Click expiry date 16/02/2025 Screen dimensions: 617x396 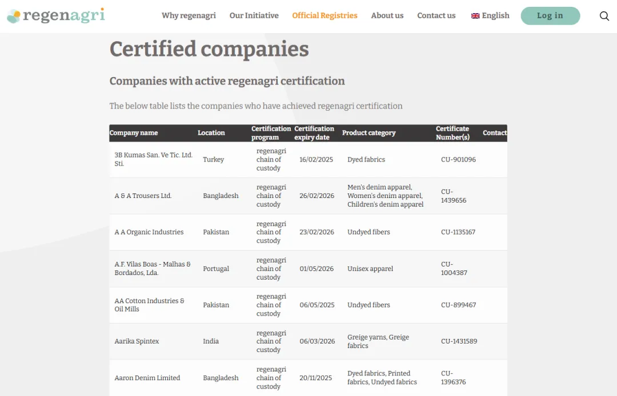pos(316,159)
